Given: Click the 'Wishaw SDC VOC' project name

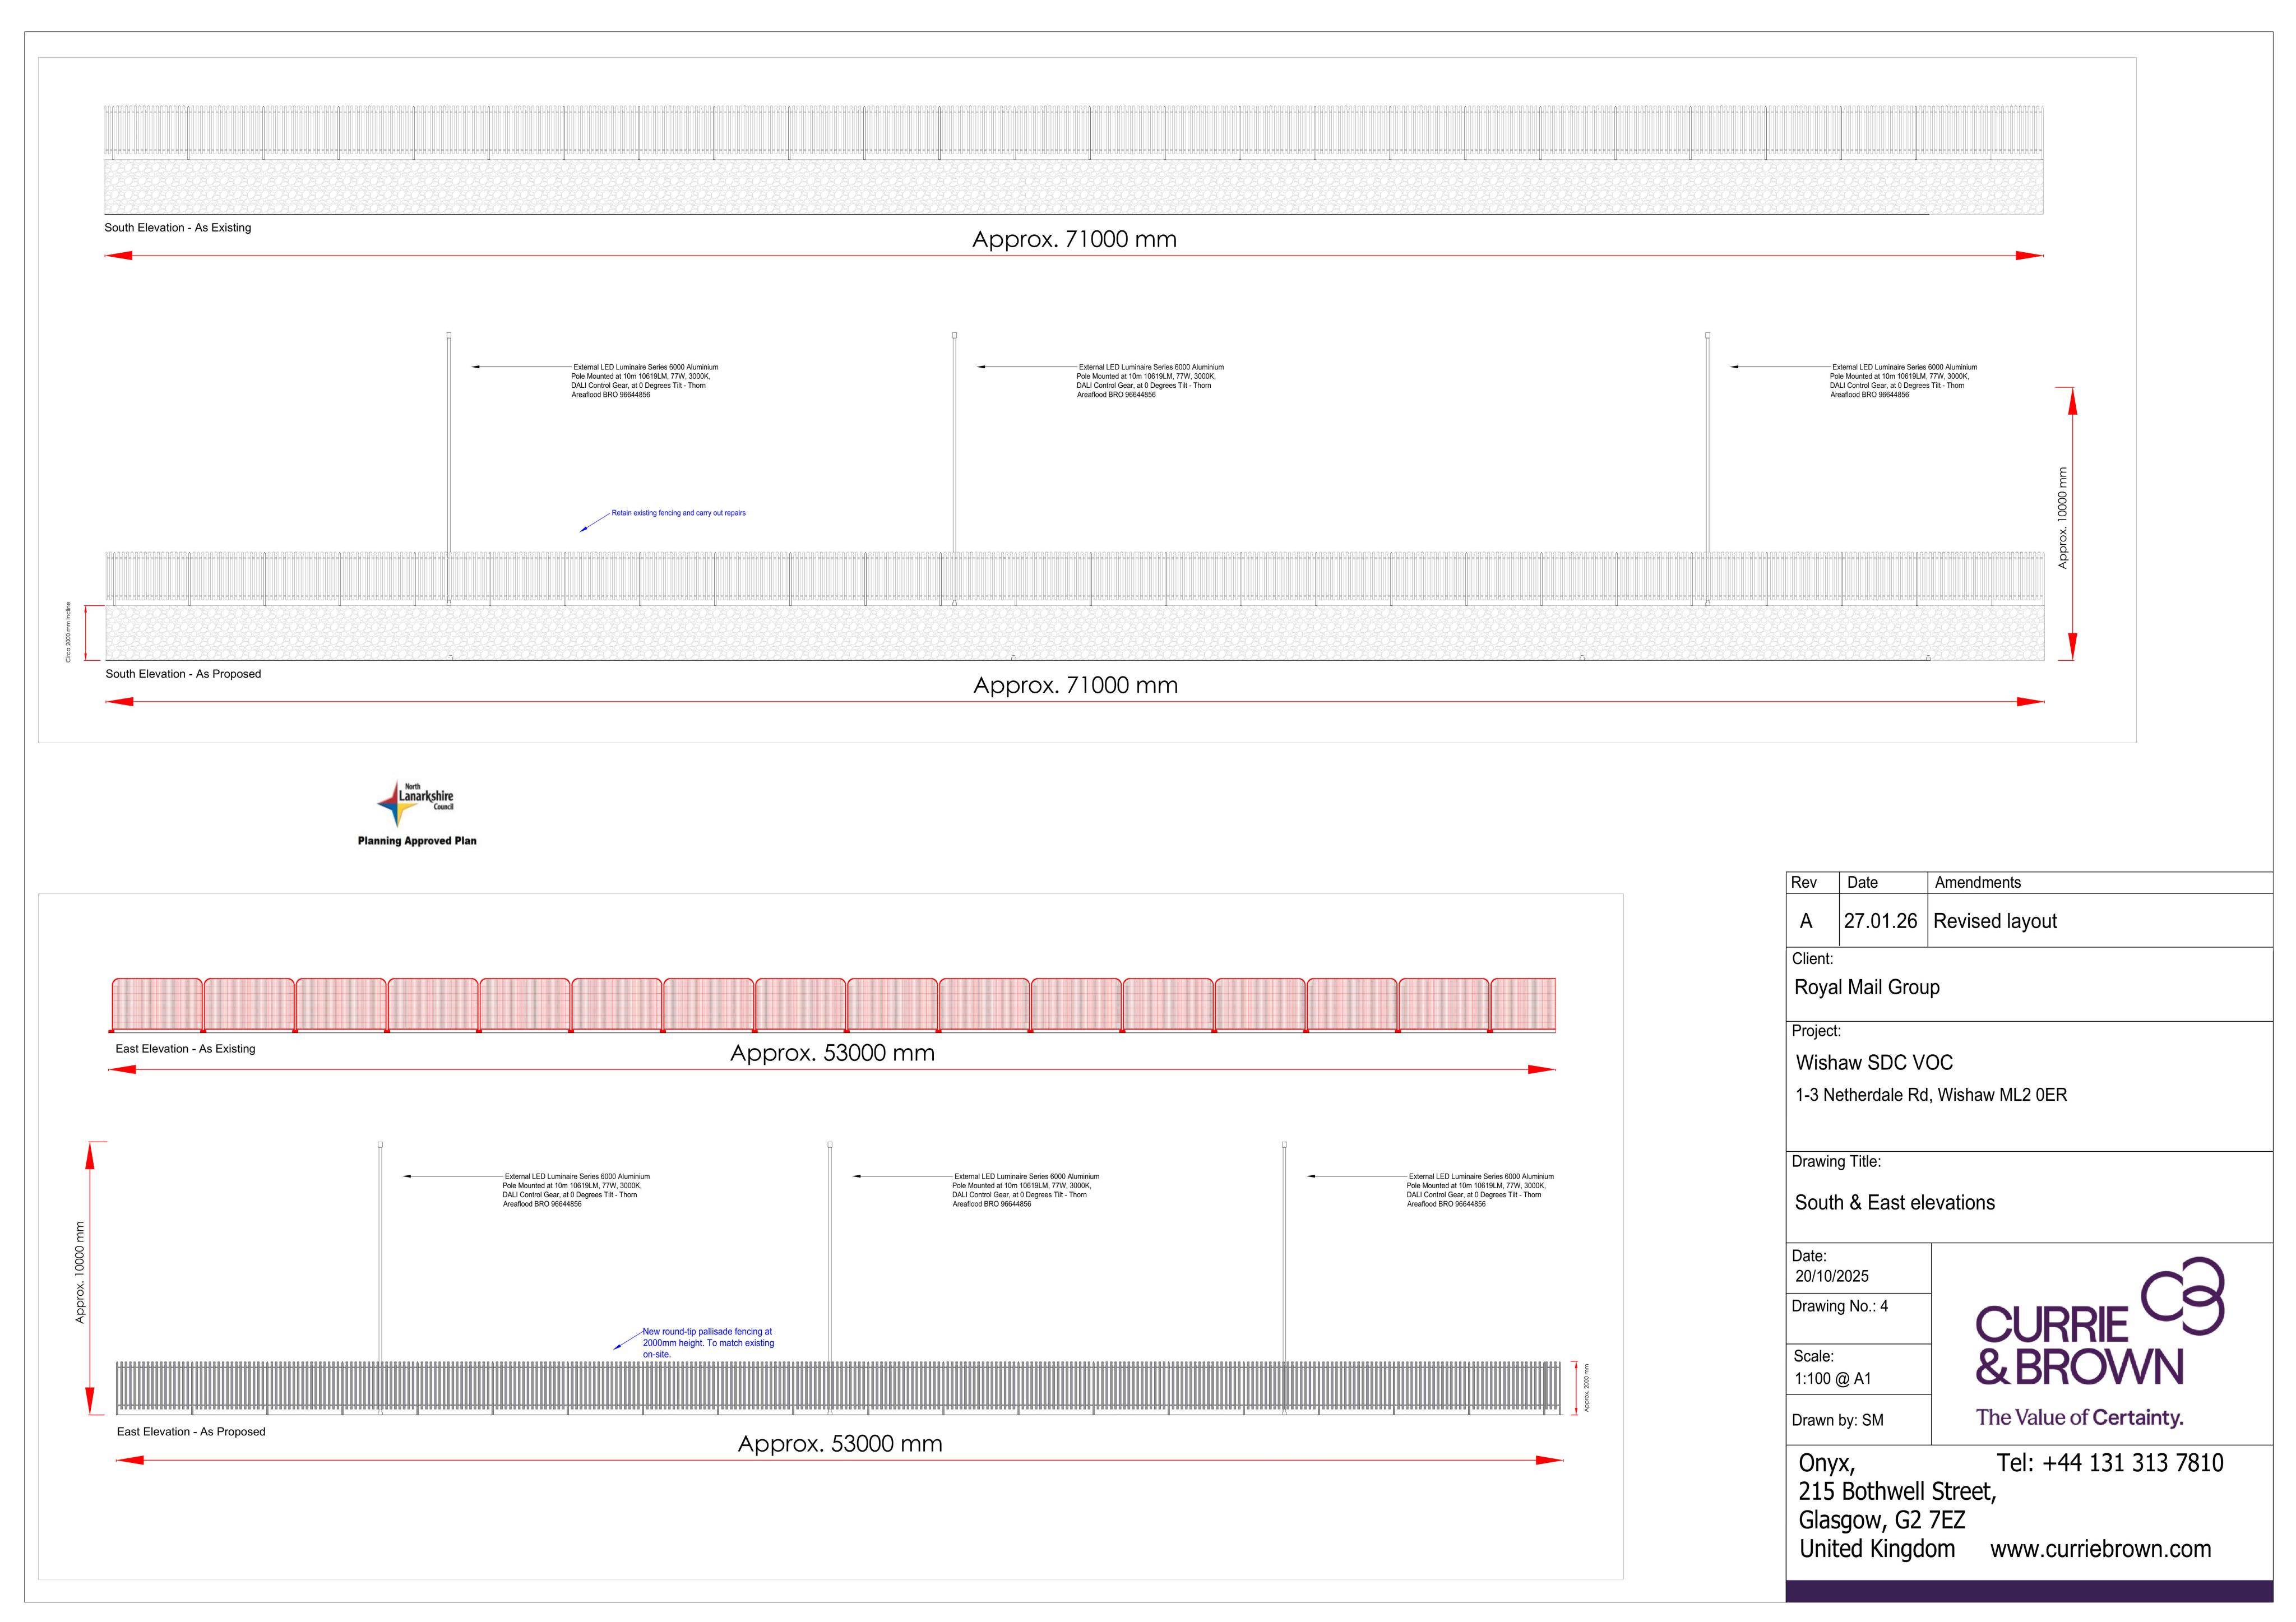Looking at the screenshot, I should click(1874, 1063).
